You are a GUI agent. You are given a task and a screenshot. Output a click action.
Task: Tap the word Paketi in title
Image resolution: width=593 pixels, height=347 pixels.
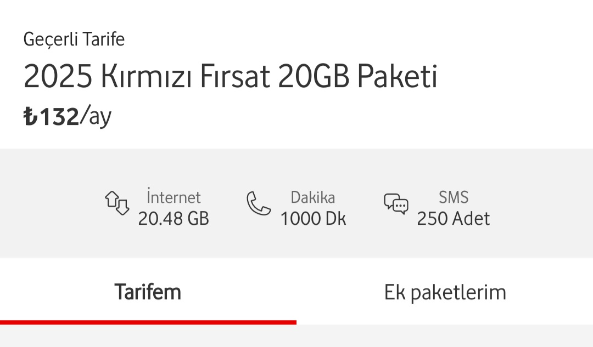coord(397,77)
